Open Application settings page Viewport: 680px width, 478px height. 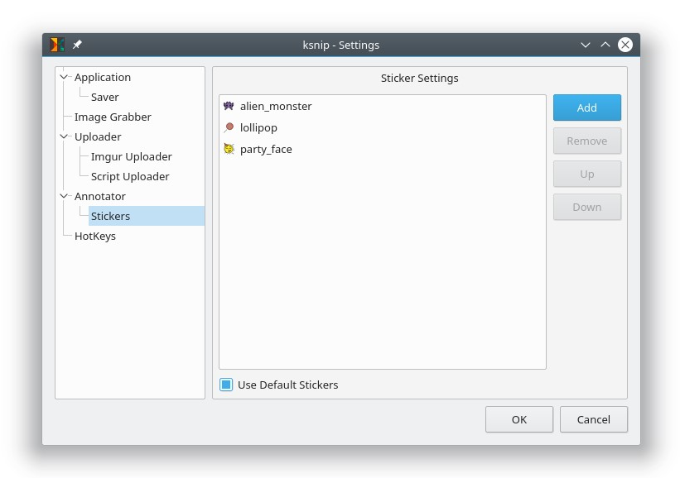coord(103,78)
